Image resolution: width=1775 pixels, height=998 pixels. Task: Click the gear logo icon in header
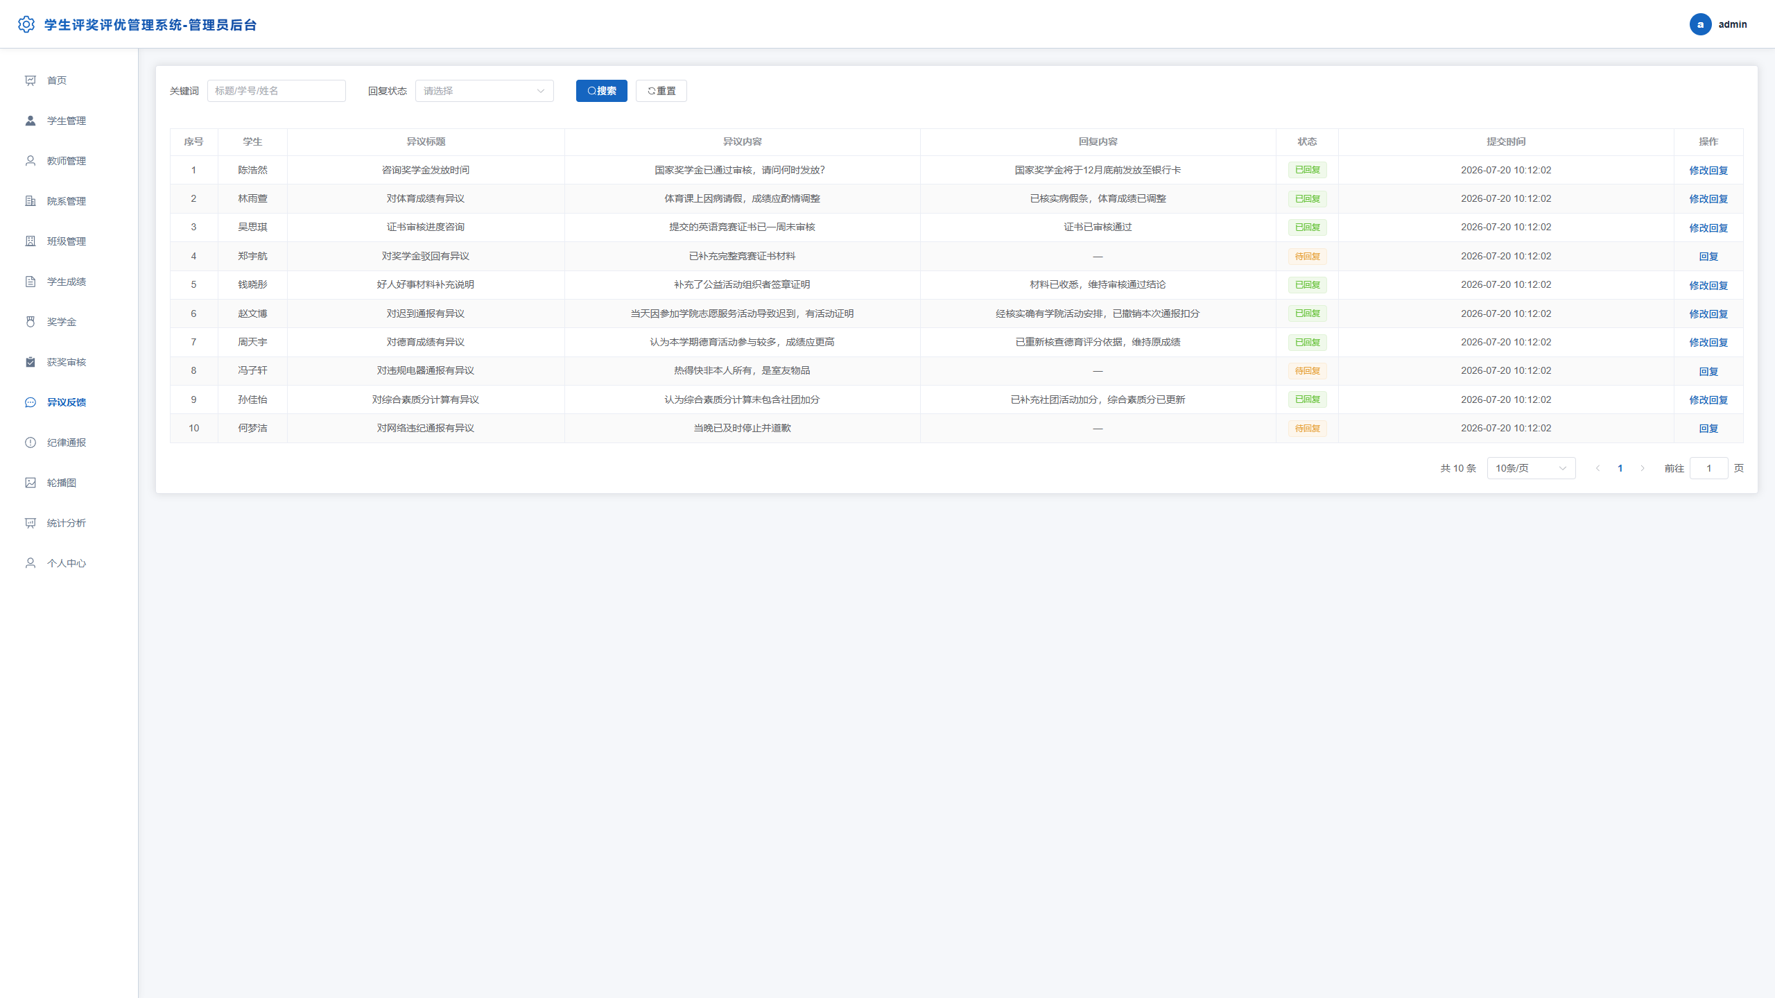pos(26,24)
